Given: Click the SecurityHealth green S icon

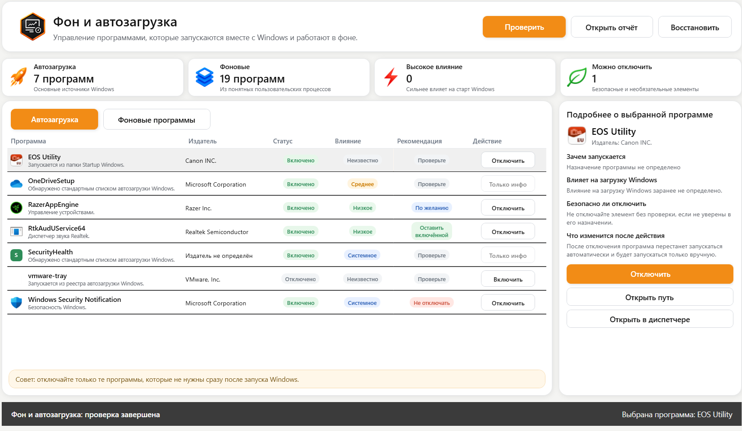Looking at the screenshot, I should point(16,255).
